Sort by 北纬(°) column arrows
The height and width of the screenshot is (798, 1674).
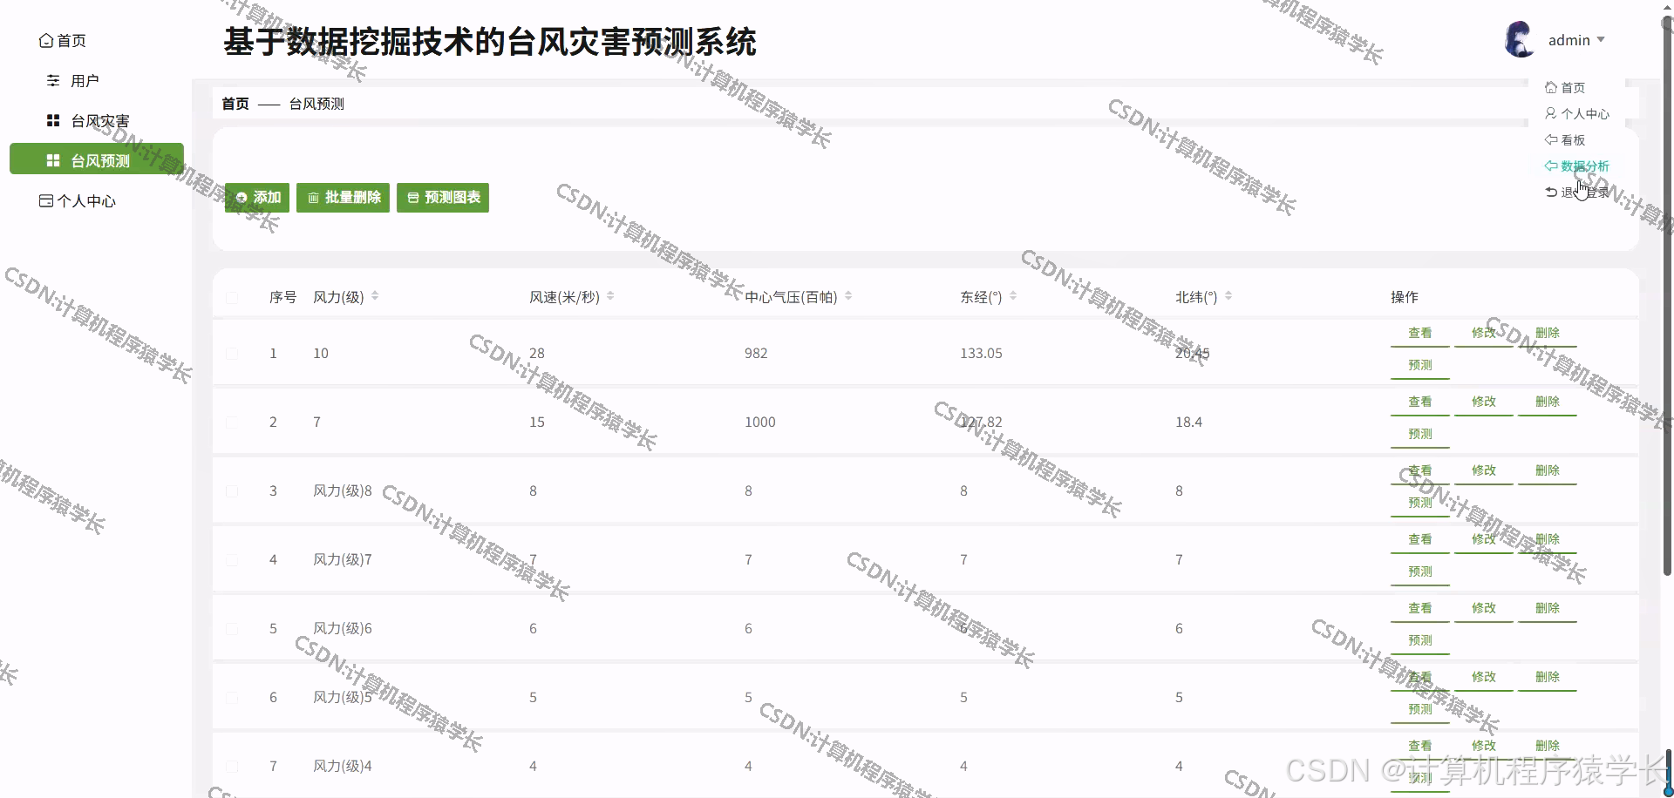pos(1228,296)
